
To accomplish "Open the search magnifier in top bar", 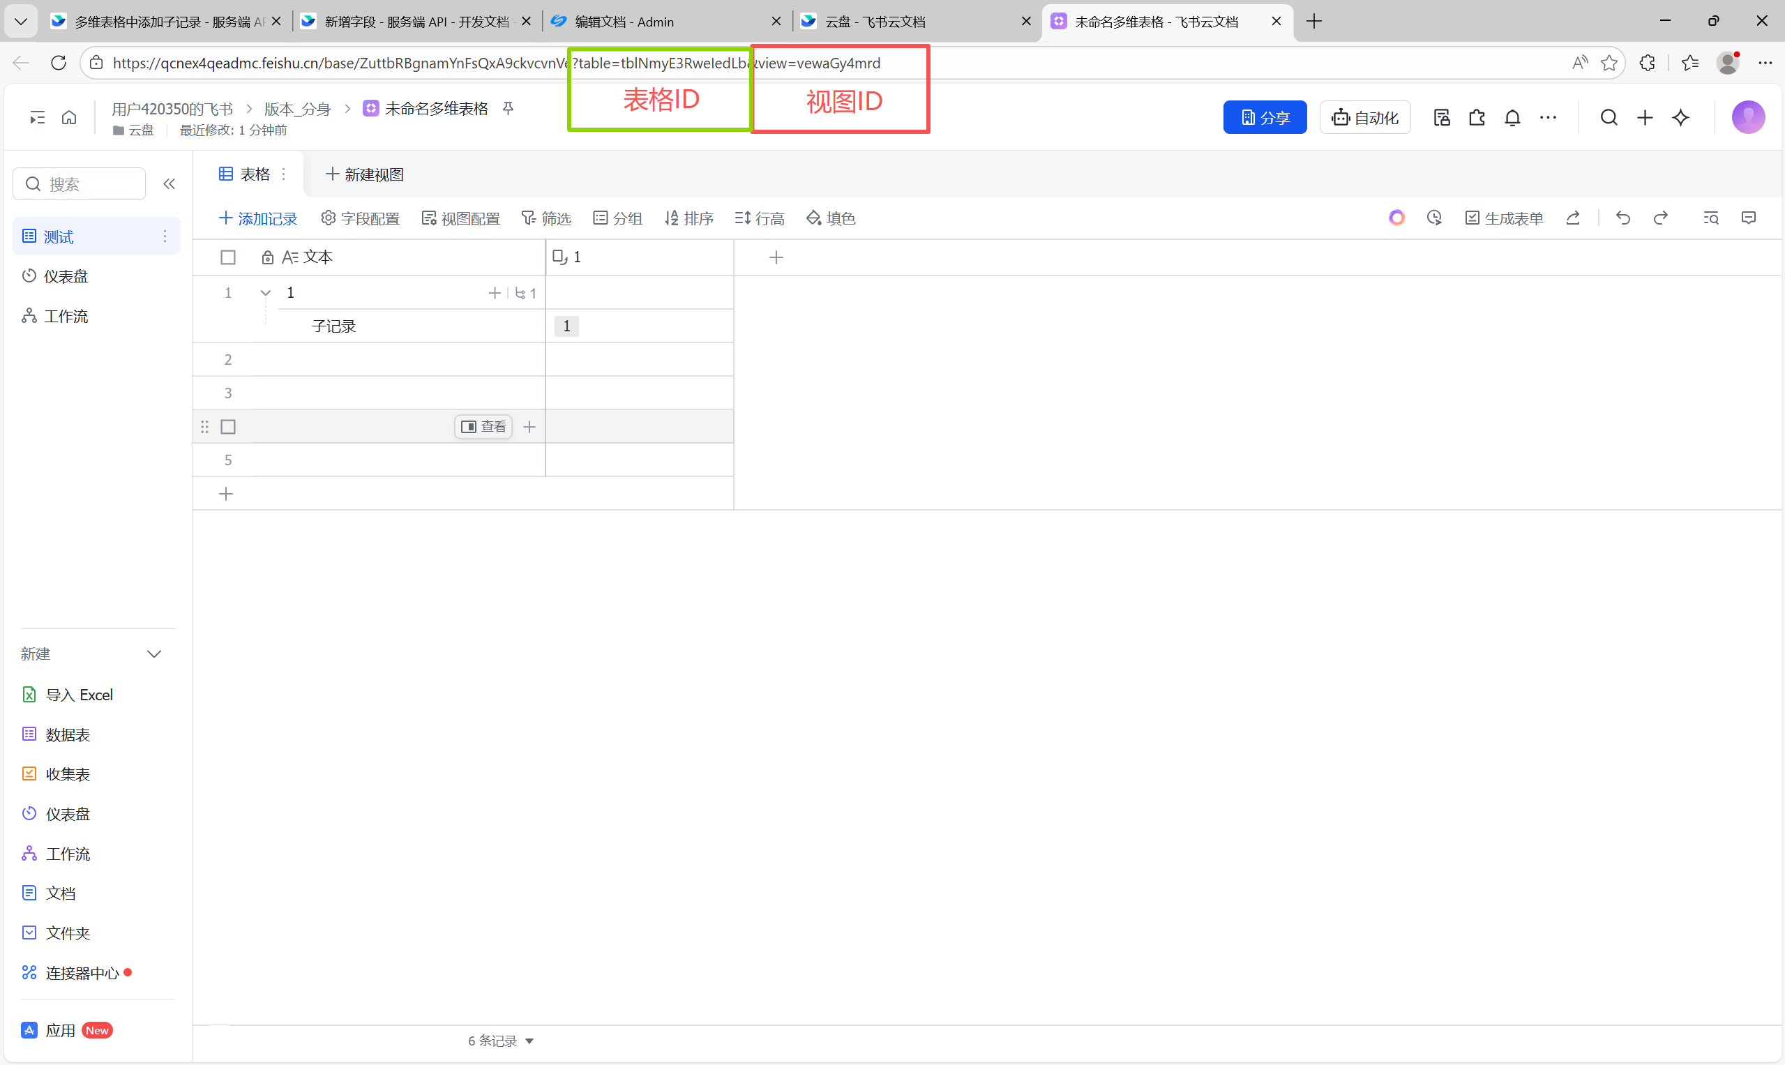I will (1609, 118).
